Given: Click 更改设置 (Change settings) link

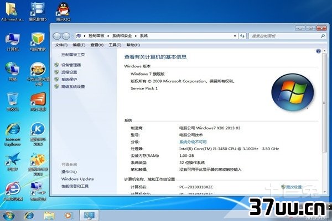Looking at the screenshot, I should (x=294, y=187).
